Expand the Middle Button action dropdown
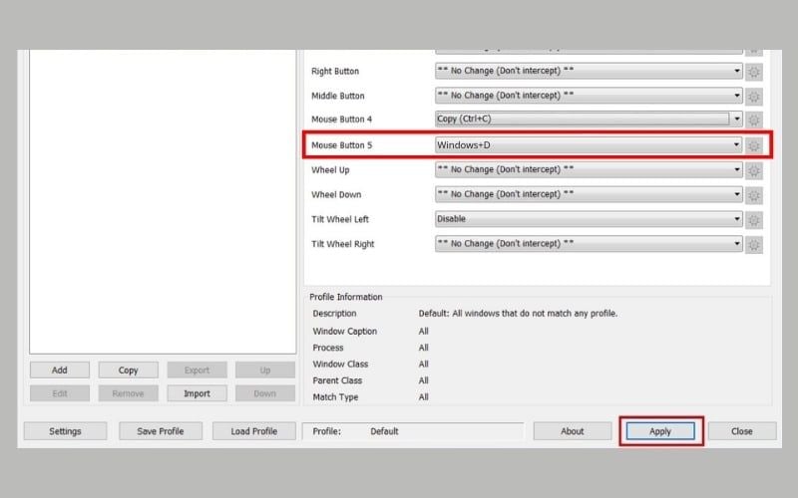This screenshot has width=798, height=498. 589,95
